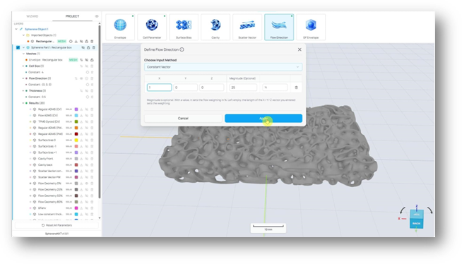Rotate the view counter-clockwise using the left arrow

(403, 210)
